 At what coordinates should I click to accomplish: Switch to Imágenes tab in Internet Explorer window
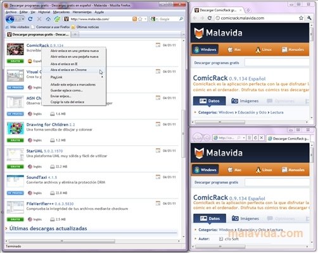(x=245, y=218)
